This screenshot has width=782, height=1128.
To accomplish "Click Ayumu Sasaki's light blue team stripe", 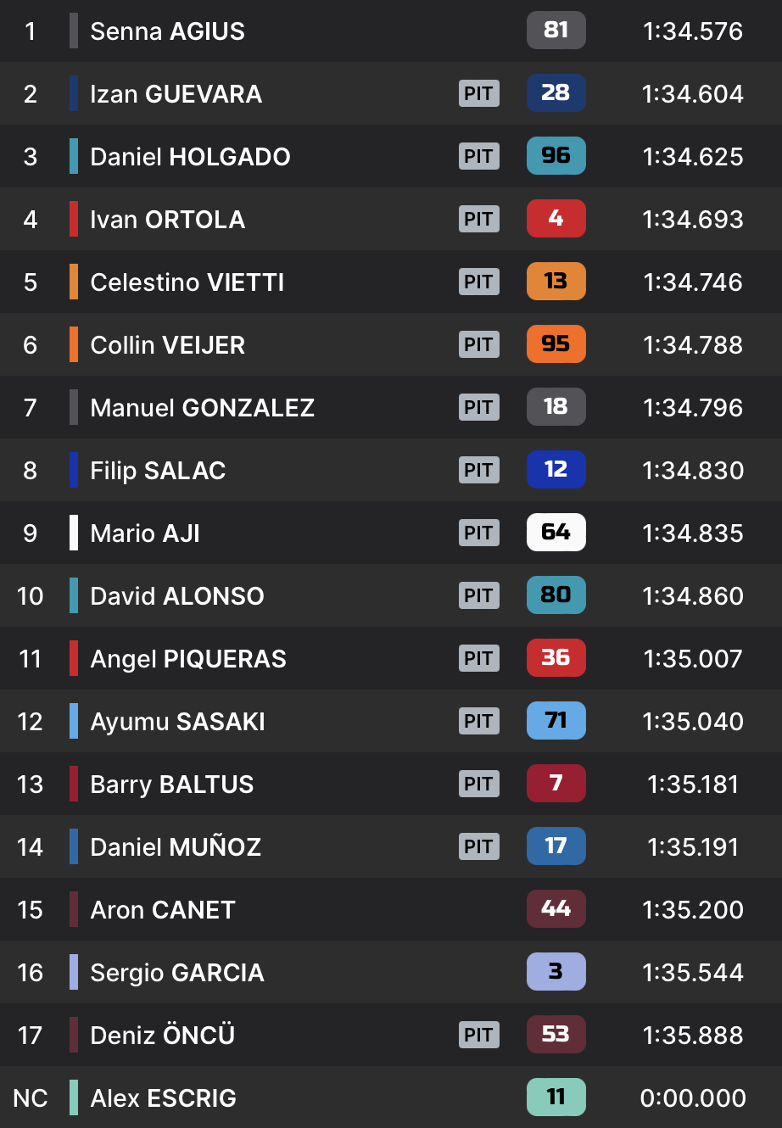I will pyautogui.click(x=74, y=721).
